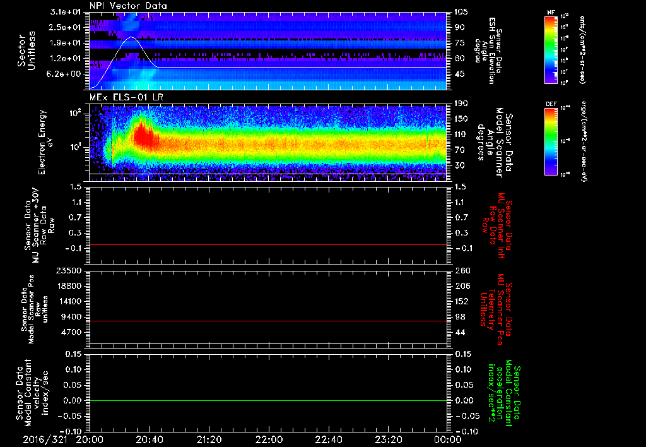Click the "4700" scanner position tick value

coord(72,332)
